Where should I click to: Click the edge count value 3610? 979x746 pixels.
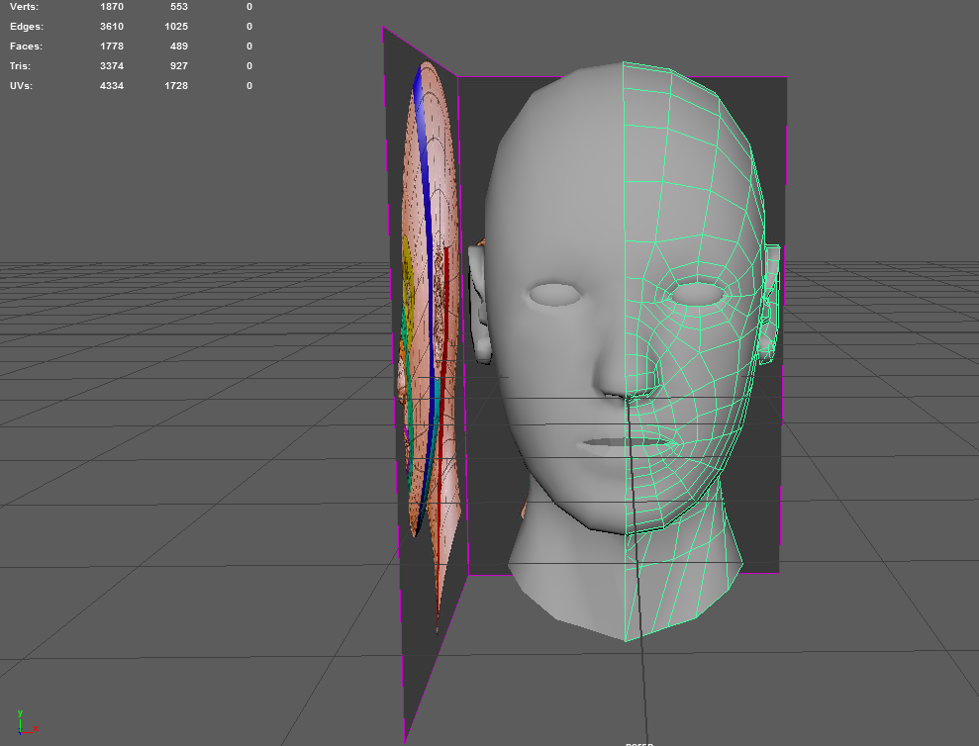(110, 27)
